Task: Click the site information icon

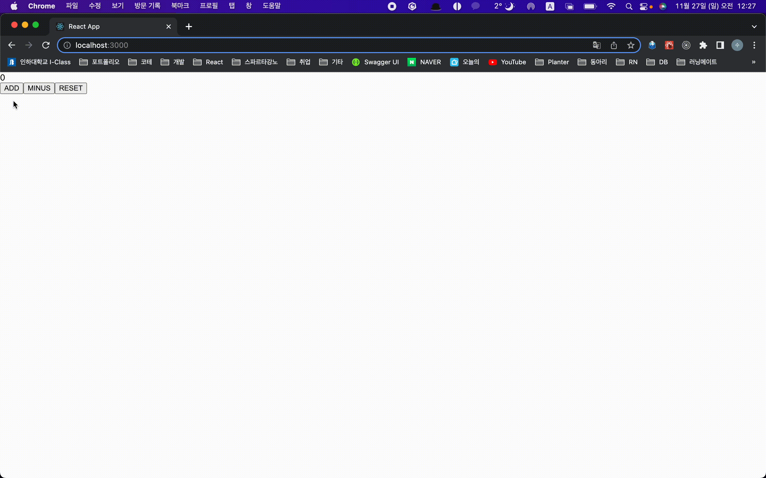Action: click(67, 45)
